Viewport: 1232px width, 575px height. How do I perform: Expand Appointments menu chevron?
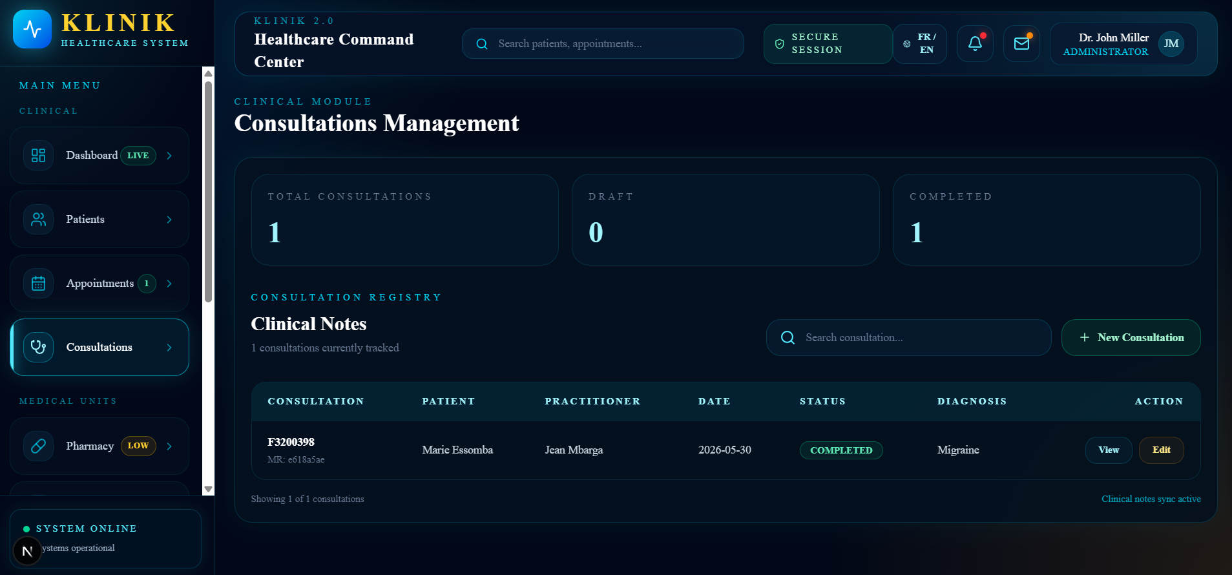click(169, 284)
